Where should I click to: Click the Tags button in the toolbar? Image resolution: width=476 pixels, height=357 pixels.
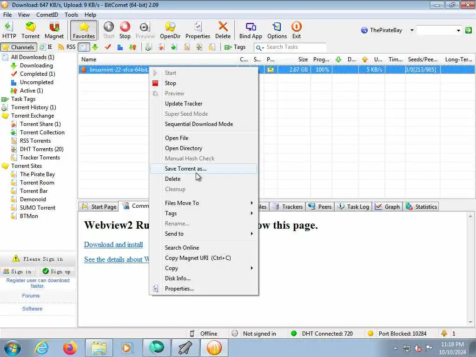235,47
